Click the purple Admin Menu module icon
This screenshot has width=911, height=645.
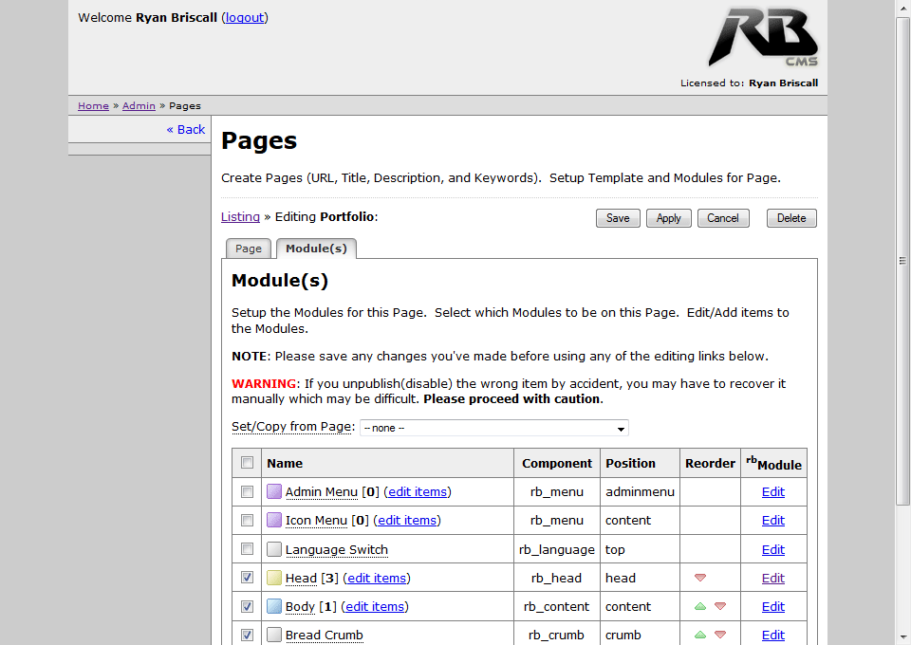pyautogui.click(x=274, y=491)
